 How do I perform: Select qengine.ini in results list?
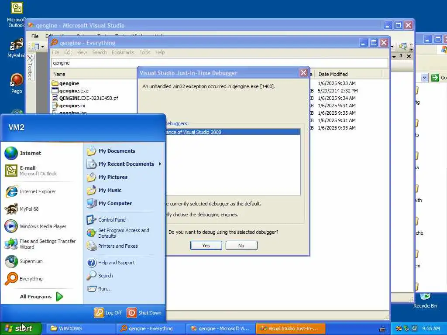69,106
